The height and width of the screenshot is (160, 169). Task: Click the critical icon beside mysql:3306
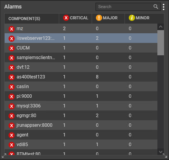(12, 106)
